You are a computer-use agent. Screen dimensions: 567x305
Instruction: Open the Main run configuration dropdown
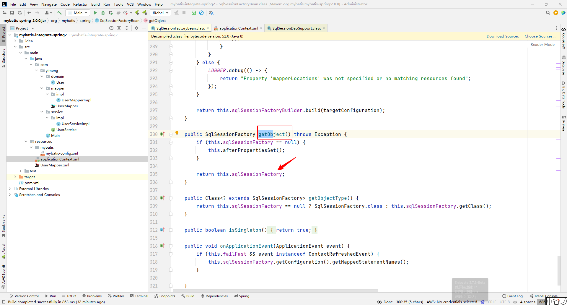click(78, 13)
